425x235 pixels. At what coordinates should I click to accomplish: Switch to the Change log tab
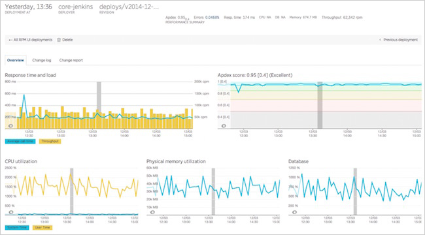click(x=42, y=60)
